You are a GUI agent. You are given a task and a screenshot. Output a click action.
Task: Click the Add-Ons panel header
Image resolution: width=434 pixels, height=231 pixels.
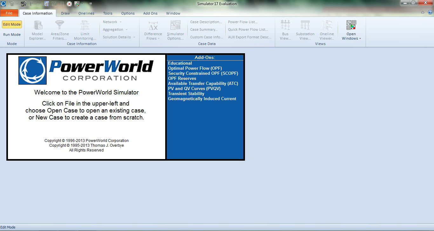pyautogui.click(x=205, y=57)
